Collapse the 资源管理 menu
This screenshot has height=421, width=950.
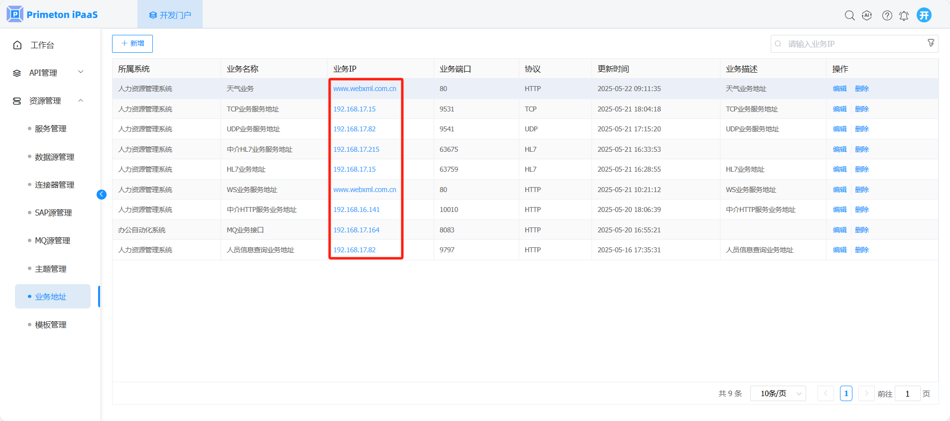[x=48, y=101]
